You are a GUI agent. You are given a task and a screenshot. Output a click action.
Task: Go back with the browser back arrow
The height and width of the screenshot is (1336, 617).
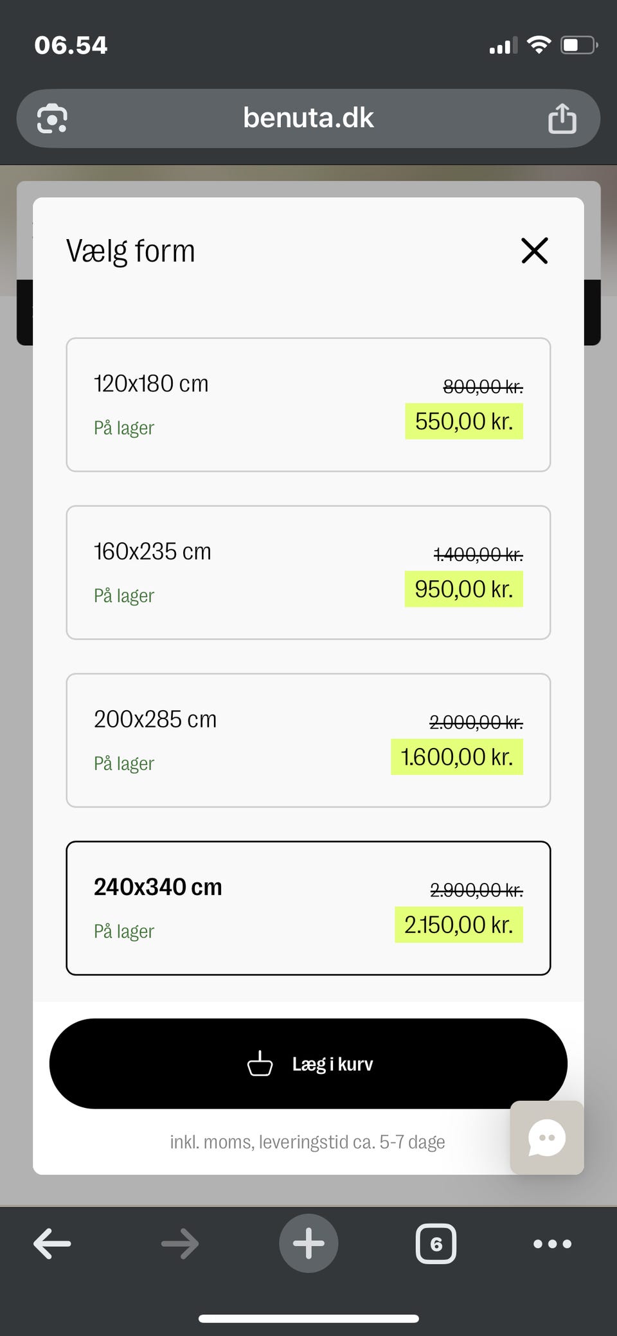click(x=52, y=1243)
